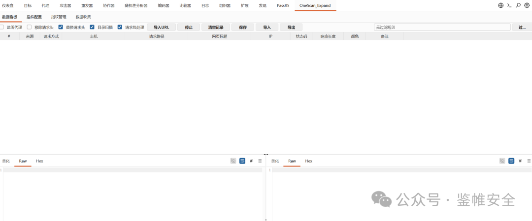Click the 导入URL button
The width and height of the screenshot is (532, 221).
161,27
